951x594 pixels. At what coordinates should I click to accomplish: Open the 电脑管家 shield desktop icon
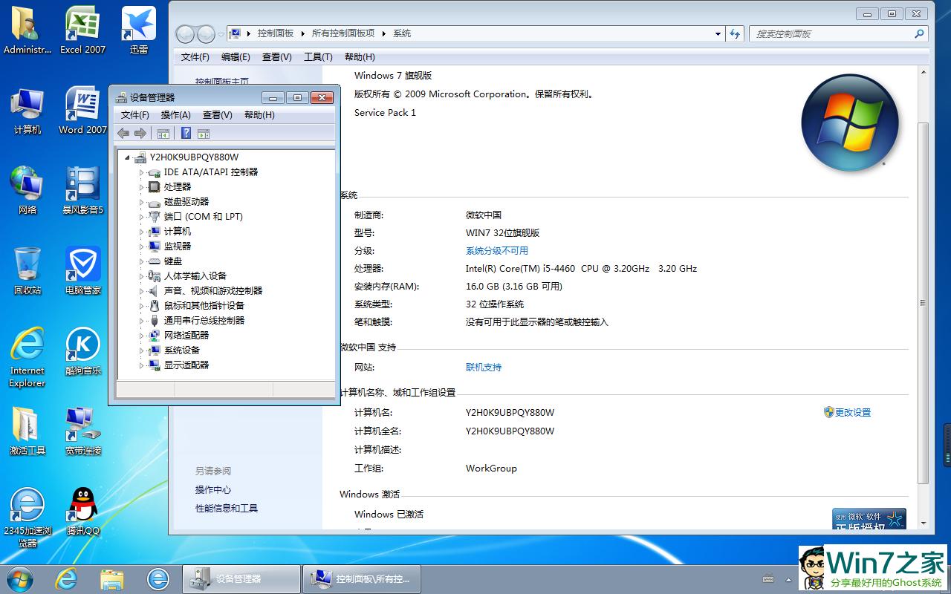(x=82, y=269)
